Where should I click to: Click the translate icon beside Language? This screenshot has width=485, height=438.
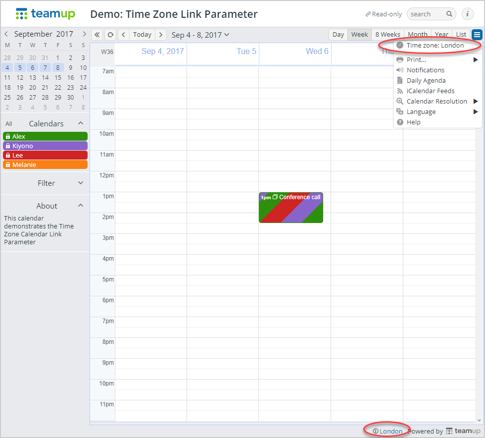400,111
